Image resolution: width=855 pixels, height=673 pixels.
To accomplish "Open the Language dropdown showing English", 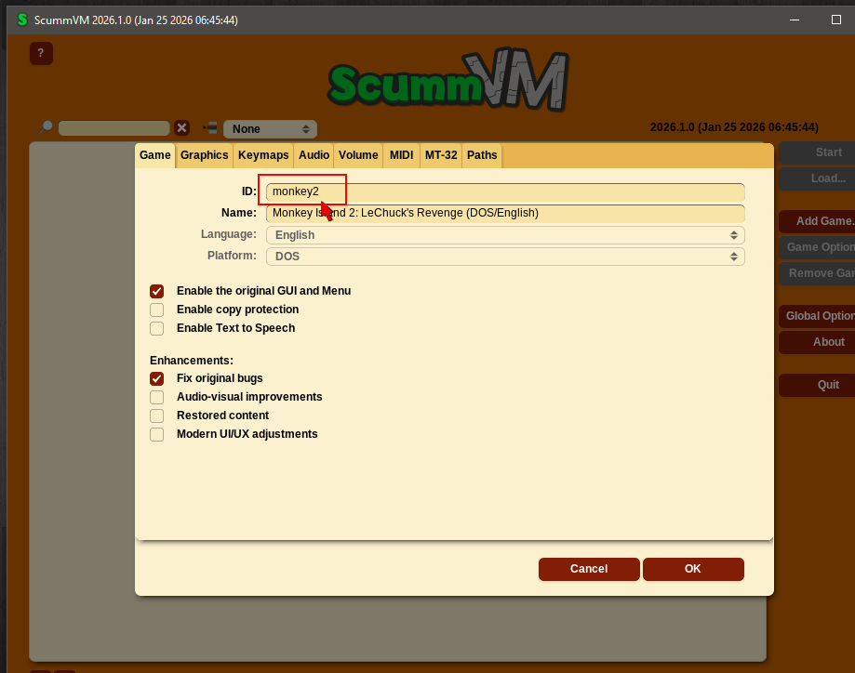I will pos(505,235).
